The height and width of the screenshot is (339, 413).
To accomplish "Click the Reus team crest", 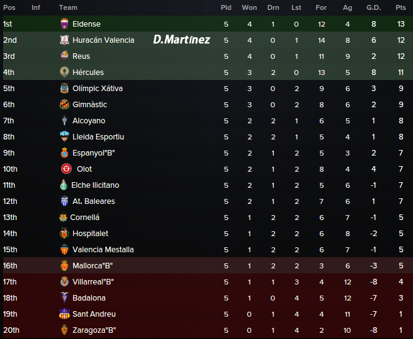I will pyautogui.click(x=64, y=56).
